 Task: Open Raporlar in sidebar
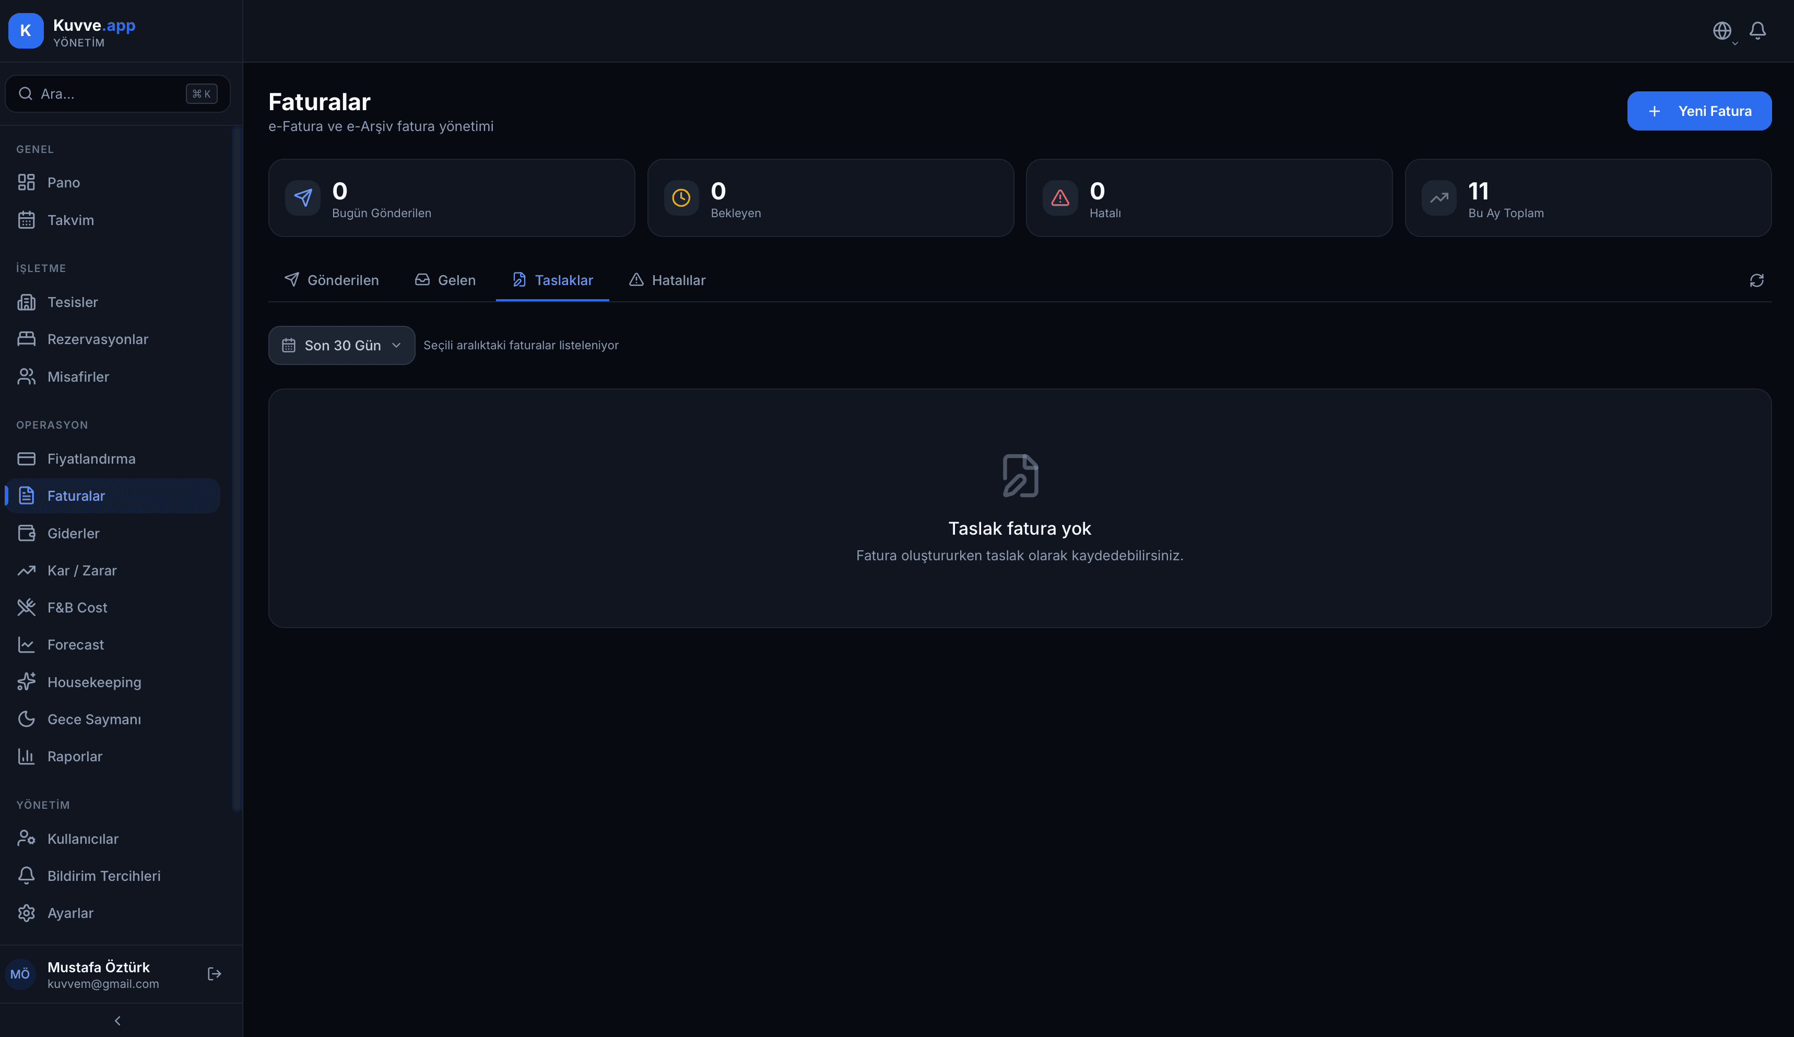click(x=112, y=756)
